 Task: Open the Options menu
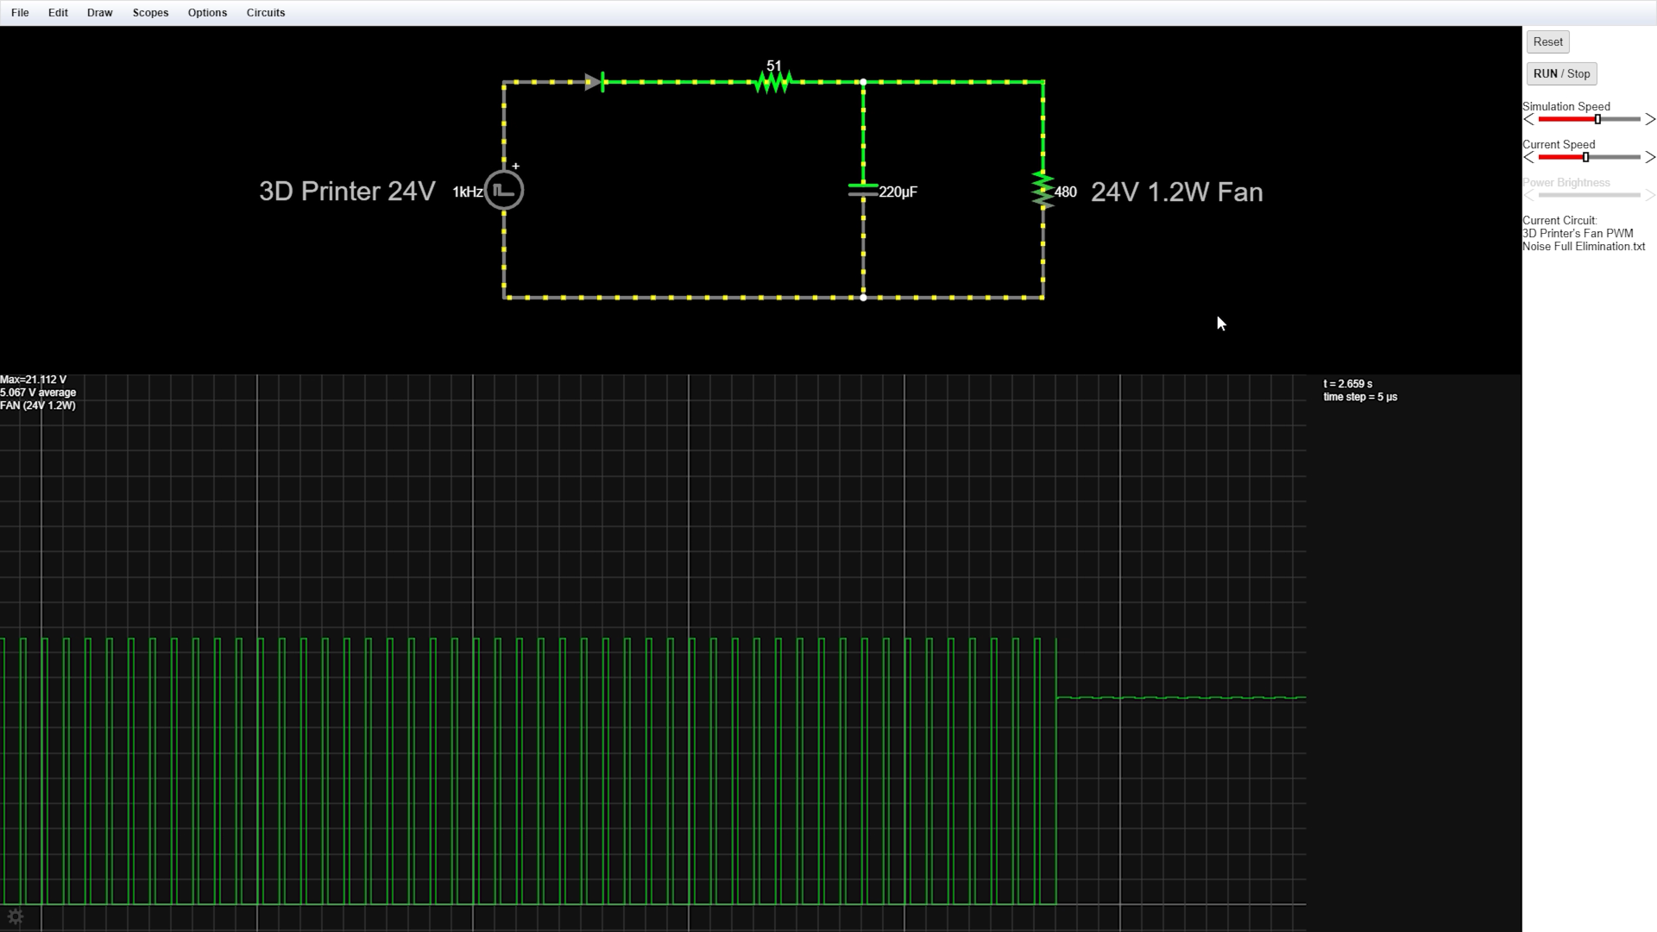[207, 12]
